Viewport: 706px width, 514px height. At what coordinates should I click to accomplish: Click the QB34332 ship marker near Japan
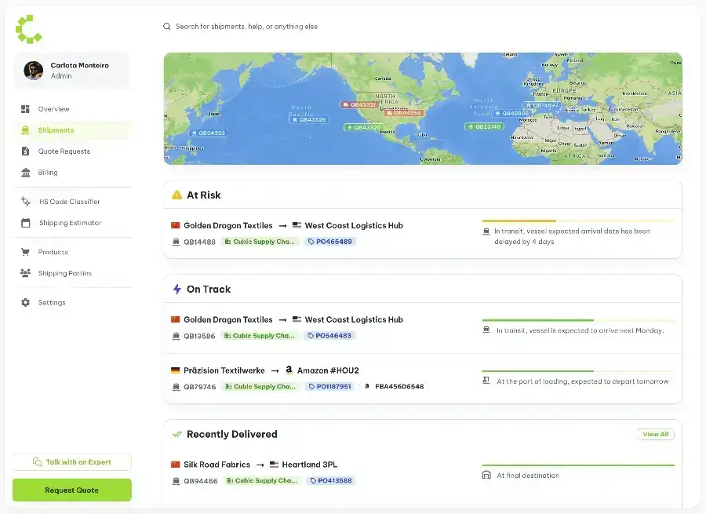coord(208,133)
